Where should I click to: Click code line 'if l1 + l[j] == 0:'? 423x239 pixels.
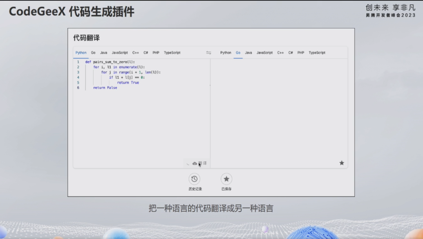click(x=127, y=77)
